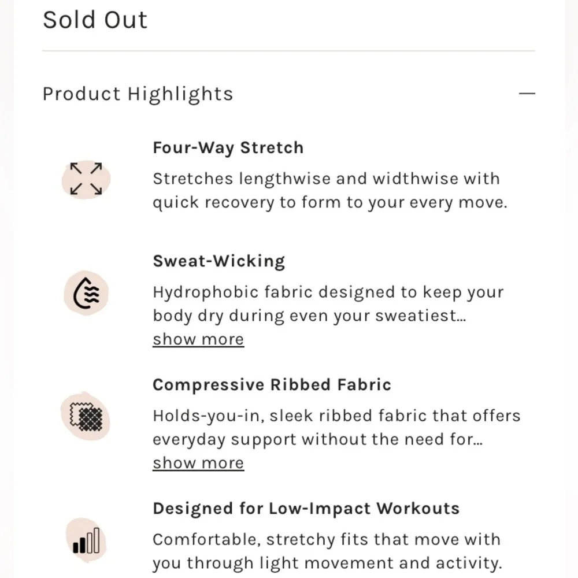The height and width of the screenshot is (578, 578).
Task: Select the Compressive Ribbed Fabric heading
Action: point(272,385)
